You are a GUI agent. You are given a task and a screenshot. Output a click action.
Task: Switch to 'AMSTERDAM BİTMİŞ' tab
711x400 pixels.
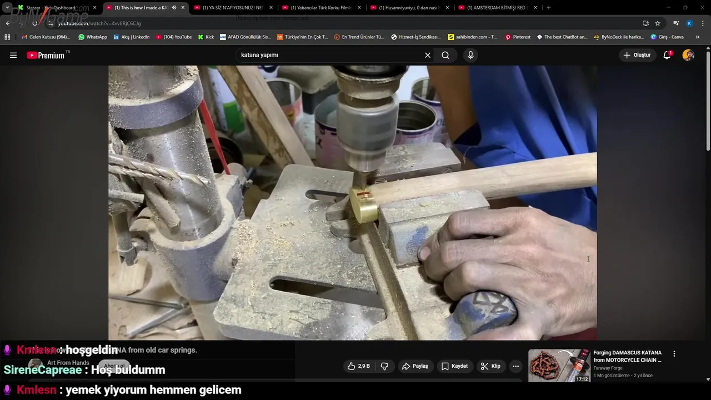[497, 8]
